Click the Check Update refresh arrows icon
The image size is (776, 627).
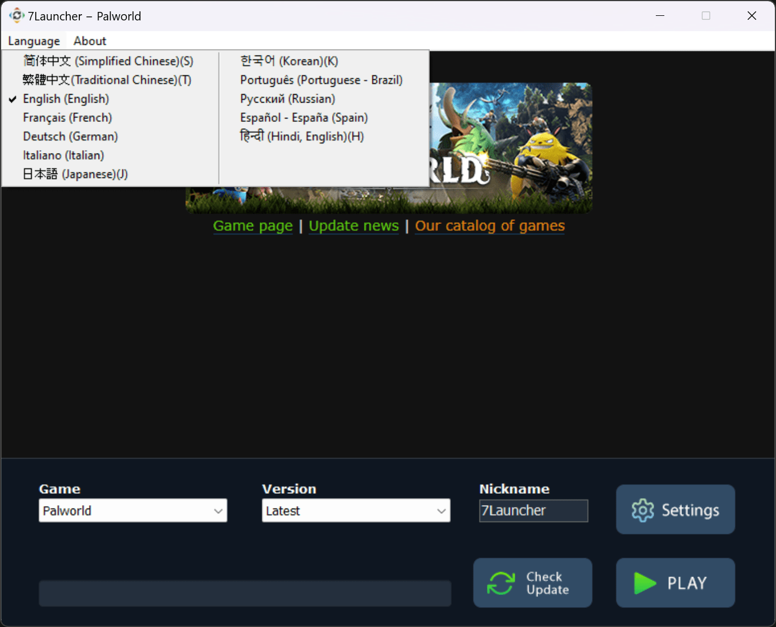coord(501,583)
